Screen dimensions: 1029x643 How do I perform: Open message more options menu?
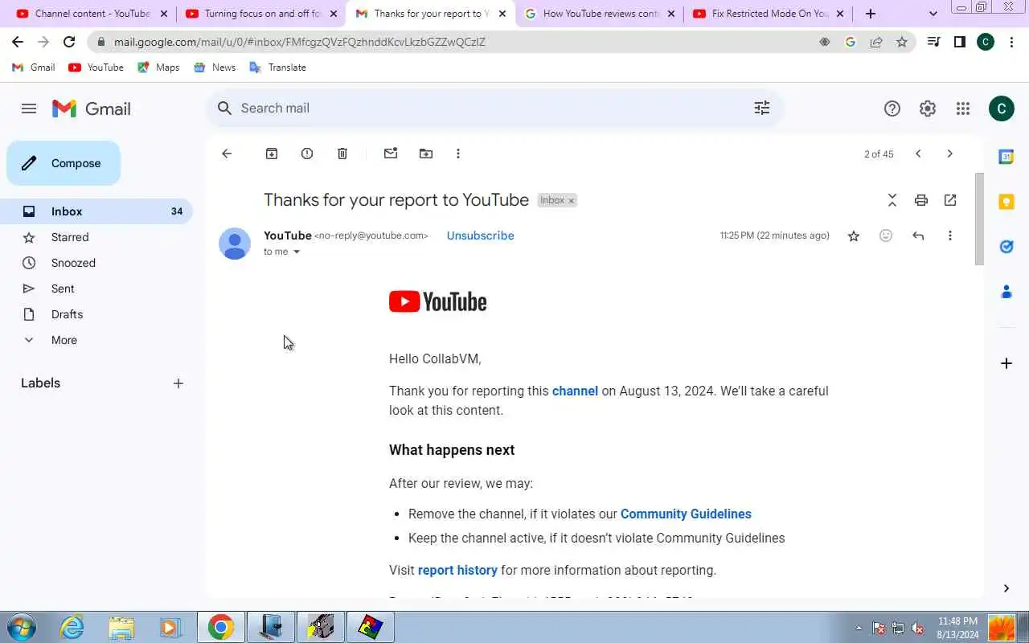(950, 235)
